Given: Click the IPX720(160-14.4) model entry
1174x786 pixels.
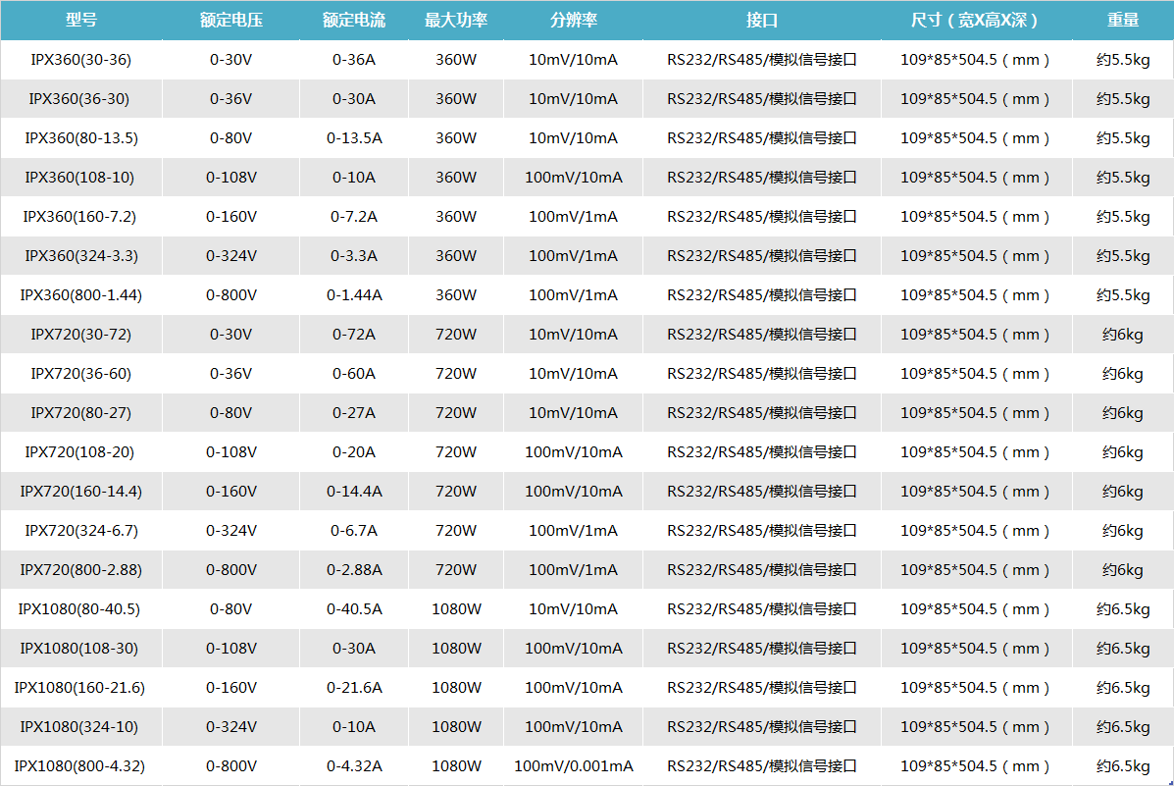Looking at the screenshot, I should coord(80,492).
